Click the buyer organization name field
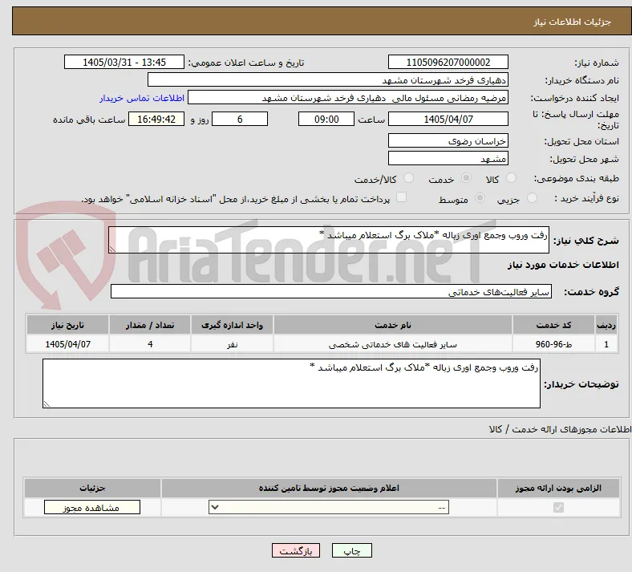Image resolution: width=632 pixels, height=572 pixels. click(x=328, y=79)
